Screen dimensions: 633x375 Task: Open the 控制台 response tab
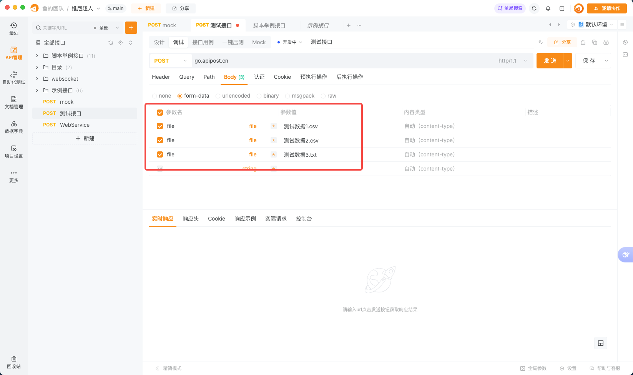[304, 219]
